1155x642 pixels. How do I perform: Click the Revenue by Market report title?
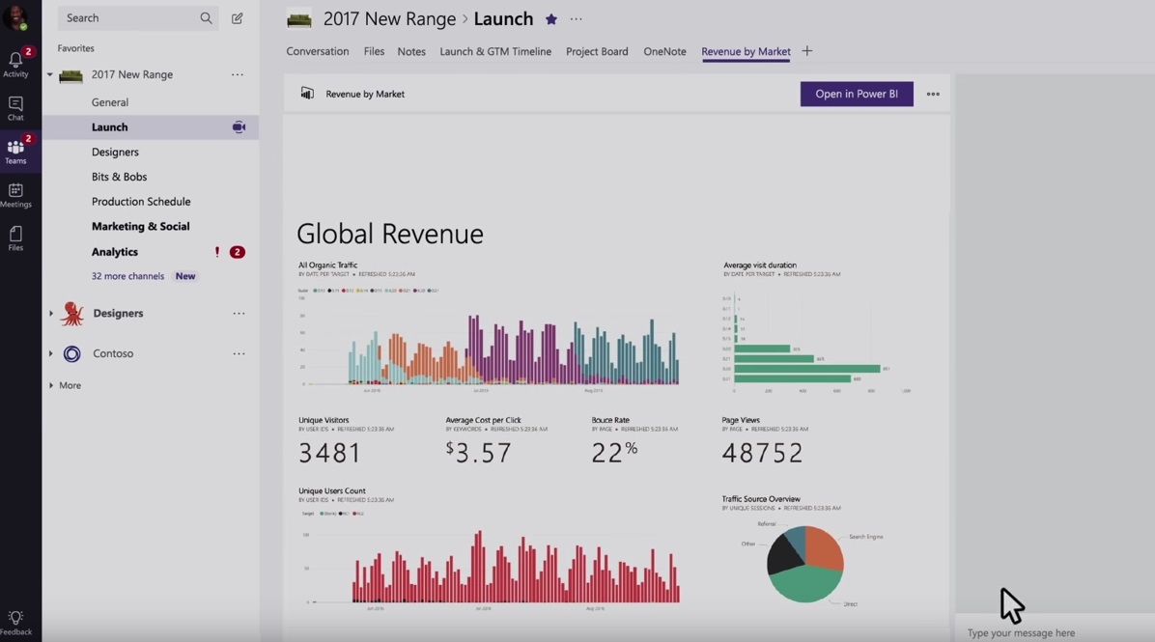(x=365, y=94)
